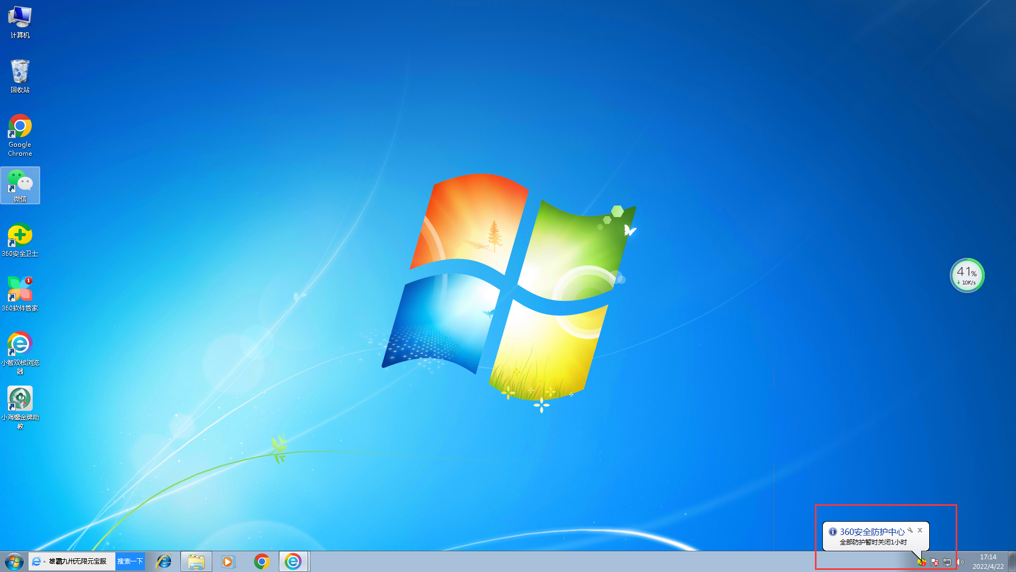Open Windows Explorer folder in taskbar
Screen dimensions: 1016x572
click(196, 561)
